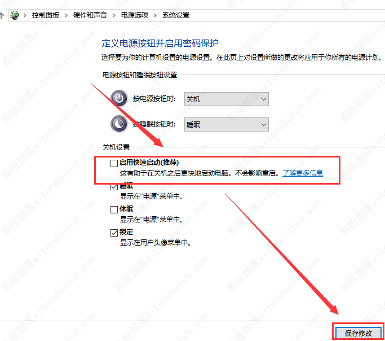The image size is (385, 341).
Task: Expand chevron after 控制面板 breadcrumb
Action: point(66,15)
